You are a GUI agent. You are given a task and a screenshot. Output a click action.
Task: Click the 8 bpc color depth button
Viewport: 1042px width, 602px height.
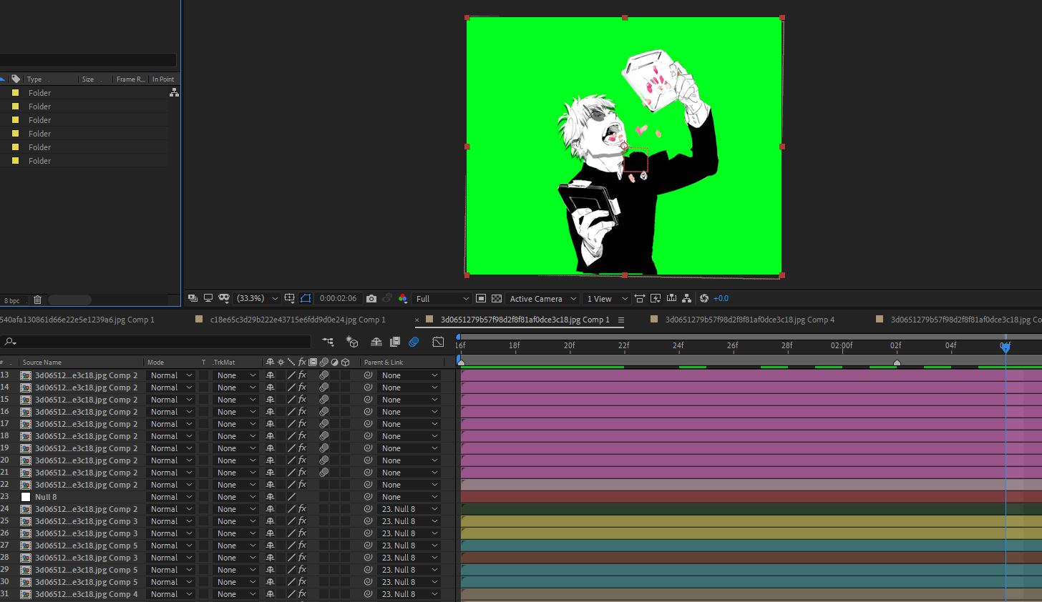(x=12, y=300)
